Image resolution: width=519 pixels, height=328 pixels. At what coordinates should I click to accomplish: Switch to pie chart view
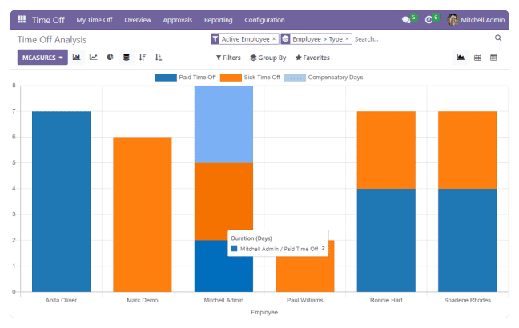[x=110, y=58]
